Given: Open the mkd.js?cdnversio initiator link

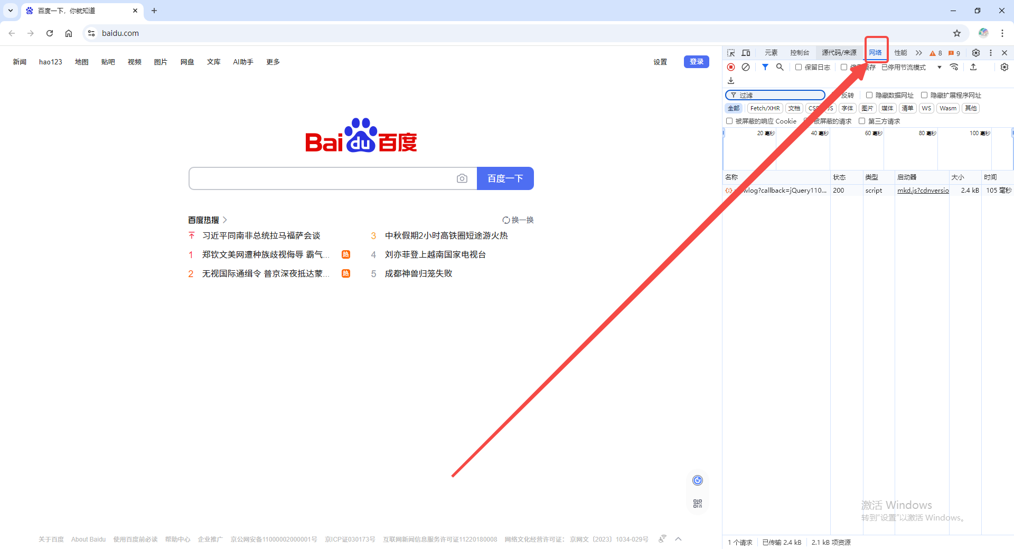Looking at the screenshot, I should click(x=923, y=191).
